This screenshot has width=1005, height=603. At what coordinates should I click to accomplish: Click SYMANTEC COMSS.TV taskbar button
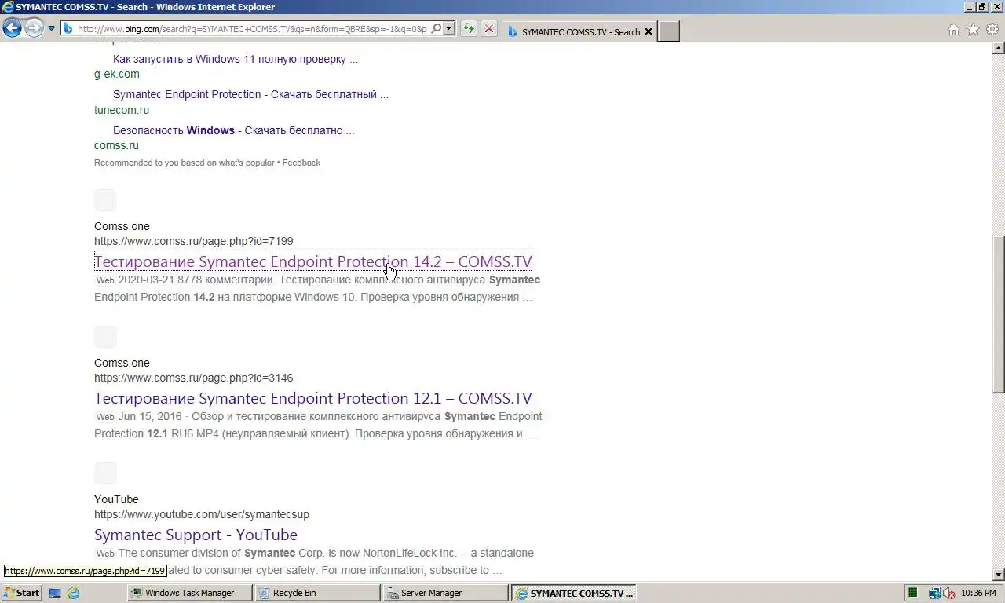(x=573, y=593)
